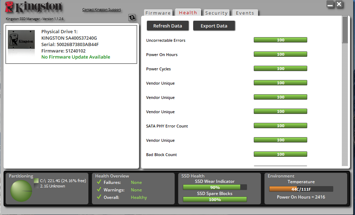Click Warnings 'None' status value
The height and width of the screenshot is (215, 355).
[x=136, y=190]
